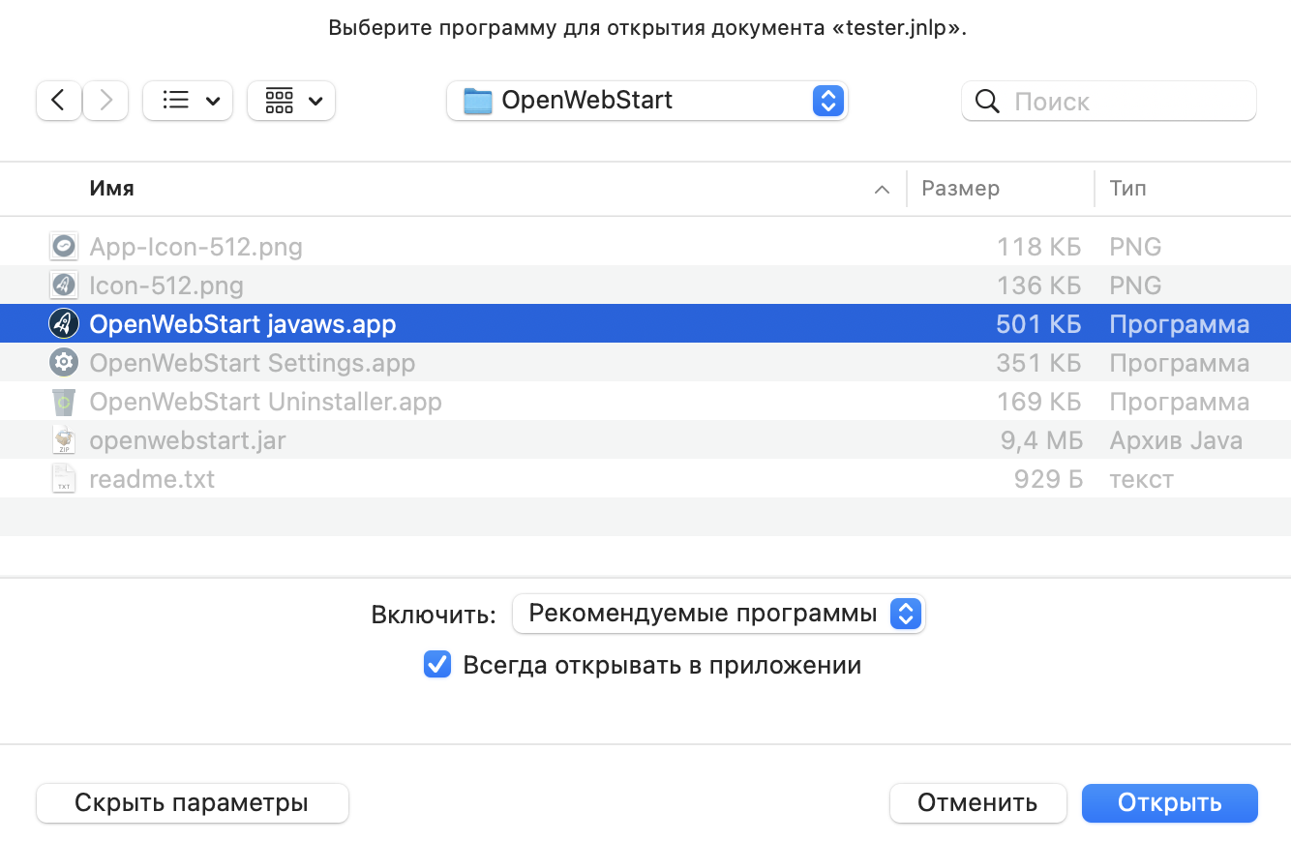The height and width of the screenshot is (842, 1291).
Task: Click the OpenWebStart javaws rocket icon
Action: pos(64,324)
